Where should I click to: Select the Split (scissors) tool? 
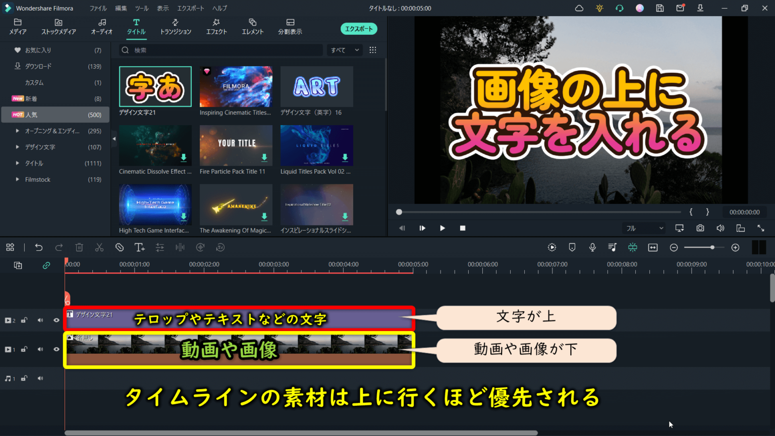pos(99,247)
